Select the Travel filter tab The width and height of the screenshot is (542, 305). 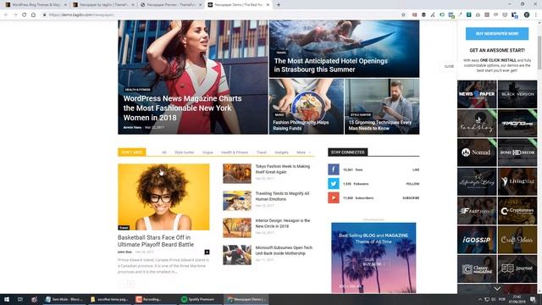point(262,152)
